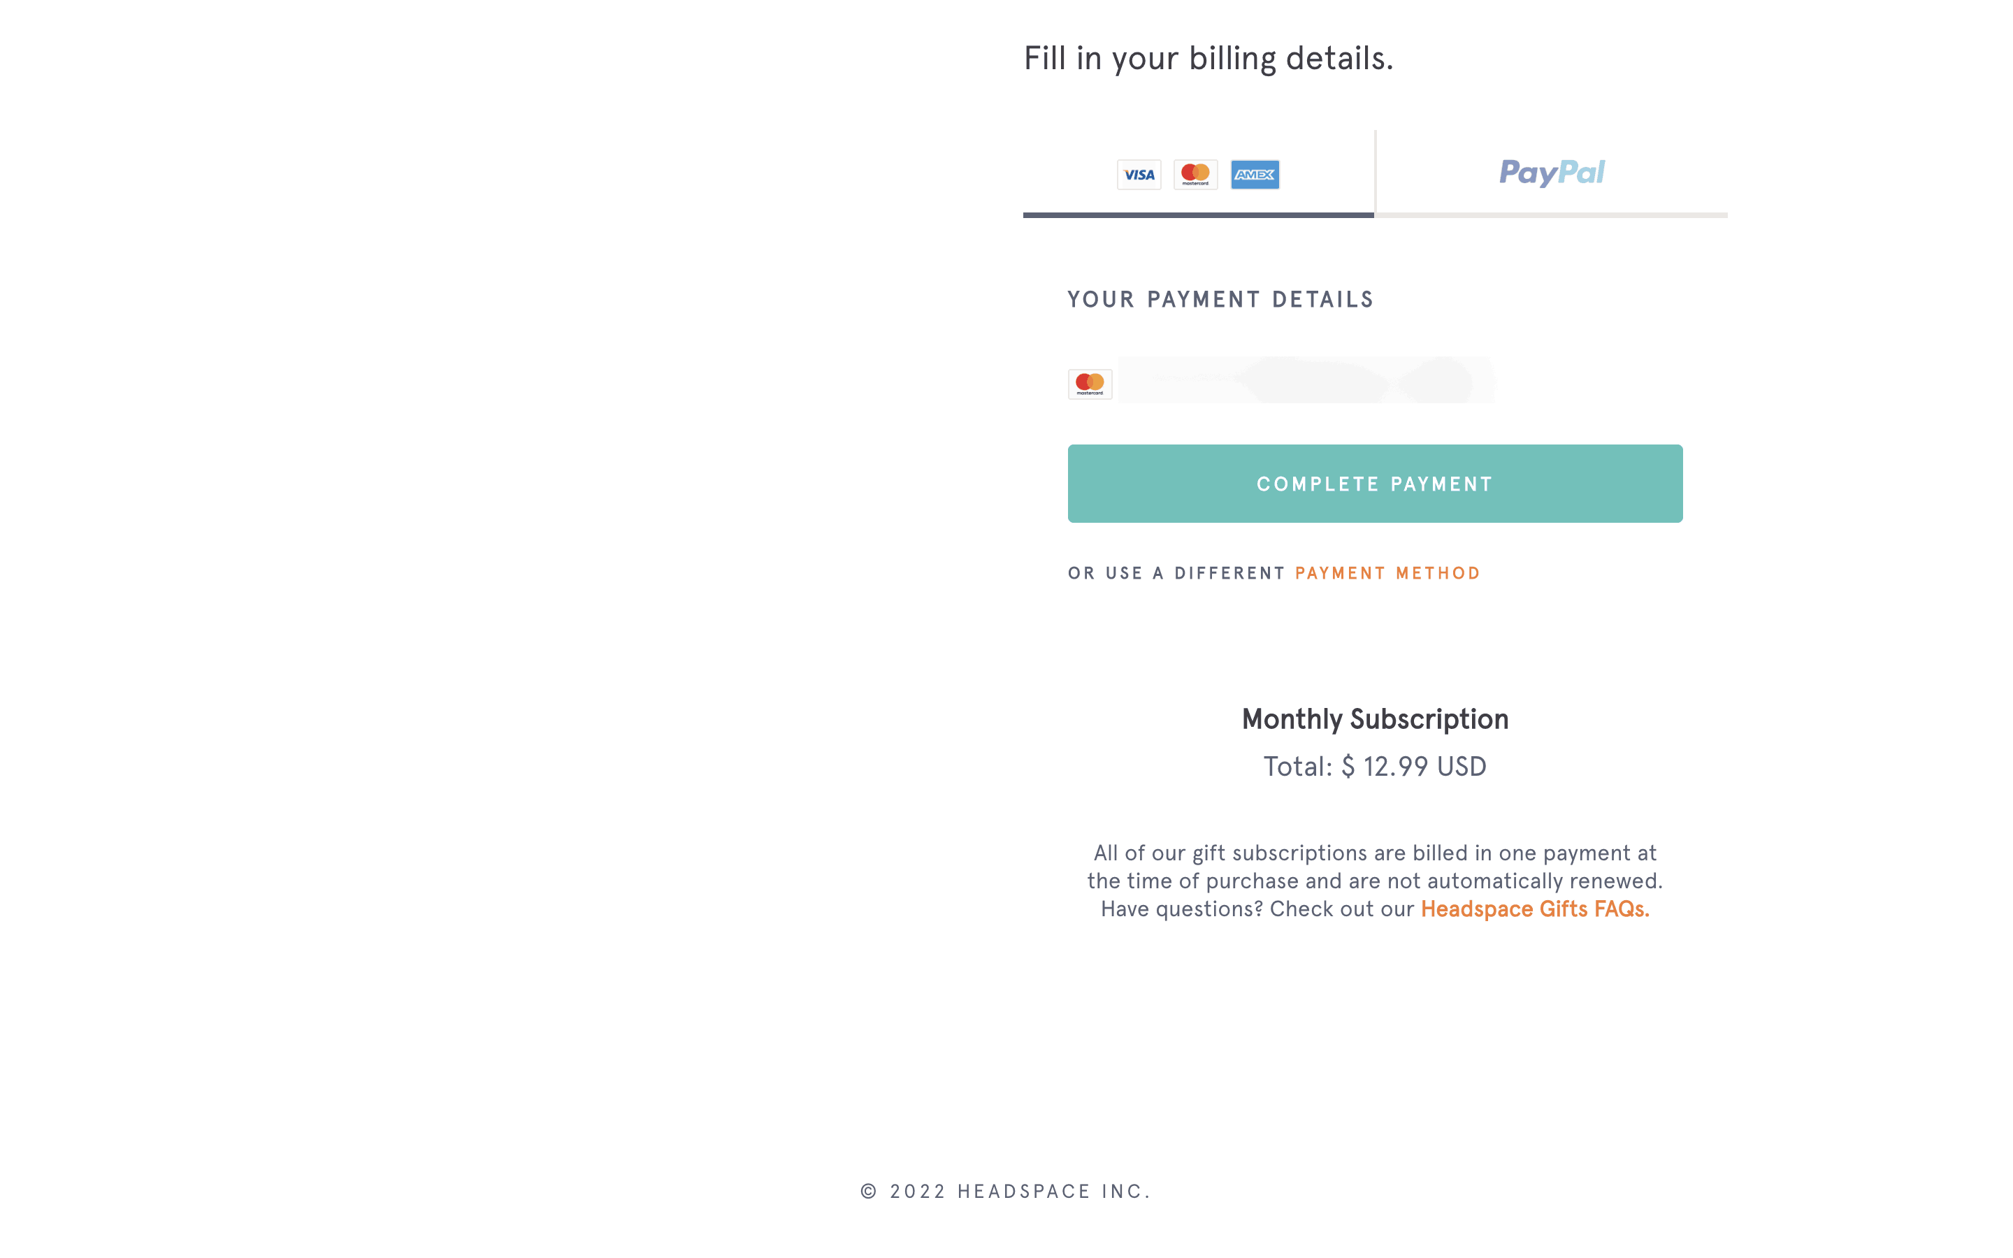Click the "Or use a different" text
2013x1258 pixels.
1176,573
